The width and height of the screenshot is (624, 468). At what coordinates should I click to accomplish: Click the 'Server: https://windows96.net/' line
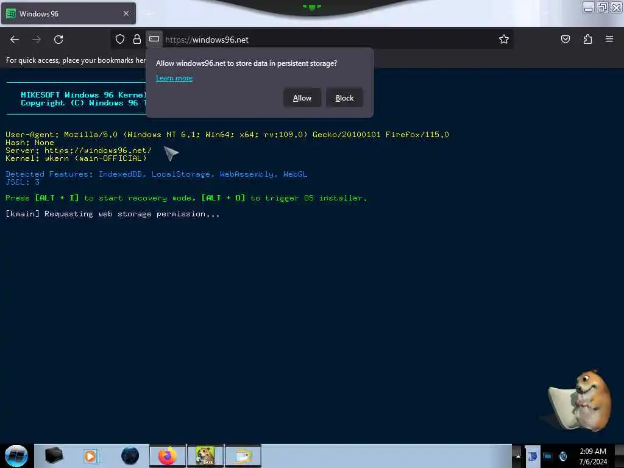(79, 151)
